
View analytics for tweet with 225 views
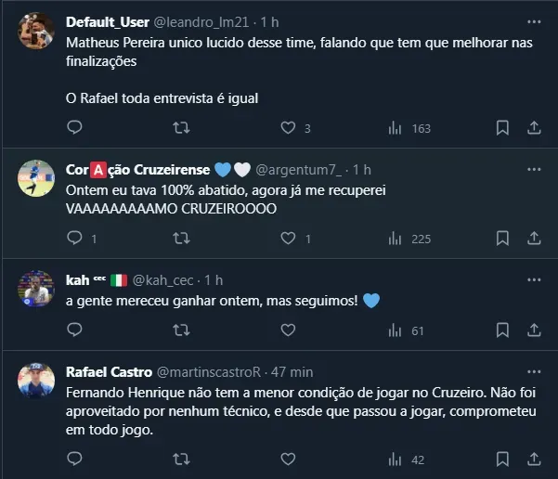click(395, 239)
